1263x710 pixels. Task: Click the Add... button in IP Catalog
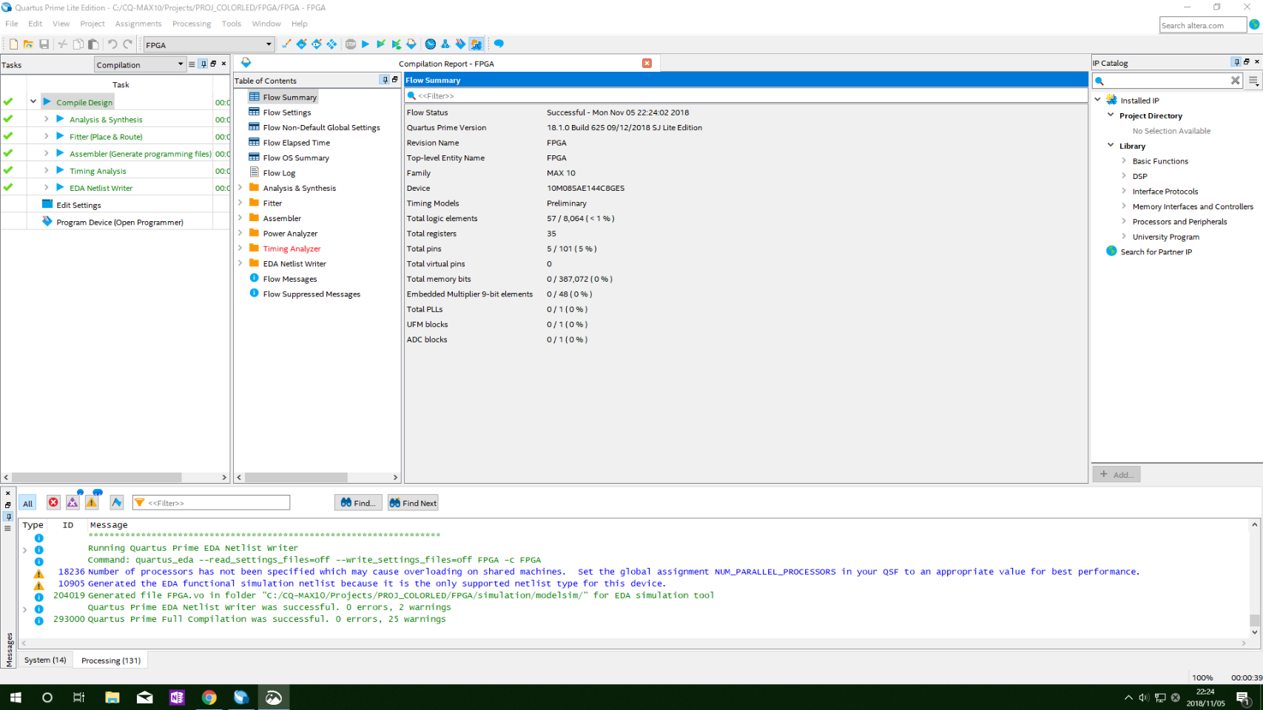(1117, 475)
